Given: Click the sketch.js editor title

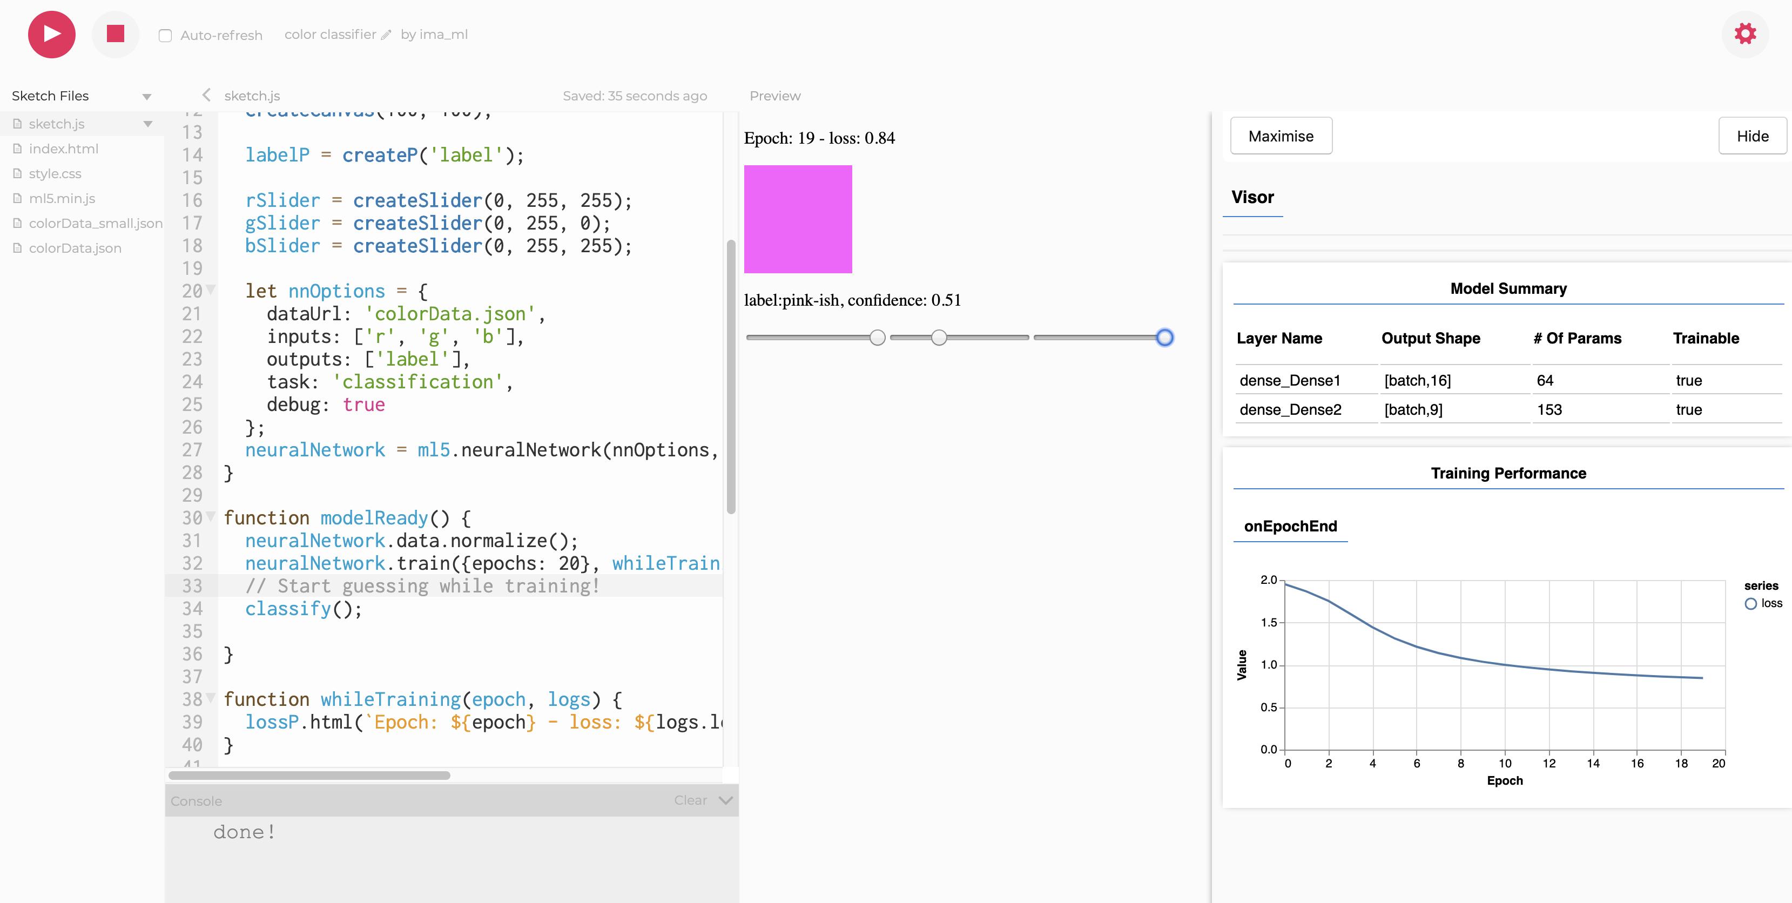Looking at the screenshot, I should [x=252, y=96].
